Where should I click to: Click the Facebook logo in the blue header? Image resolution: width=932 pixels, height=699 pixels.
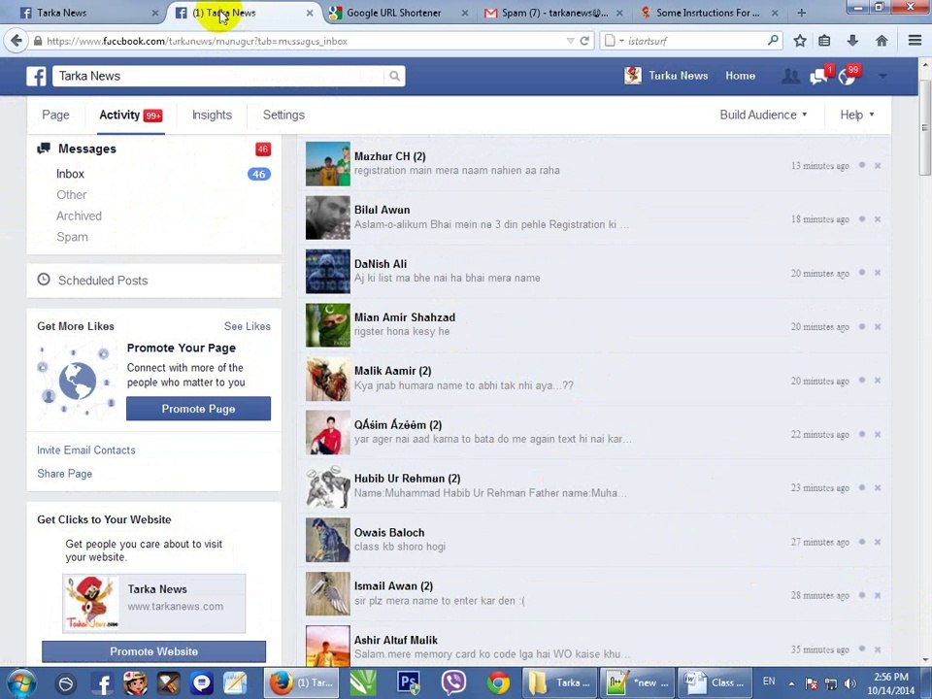pos(36,76)
